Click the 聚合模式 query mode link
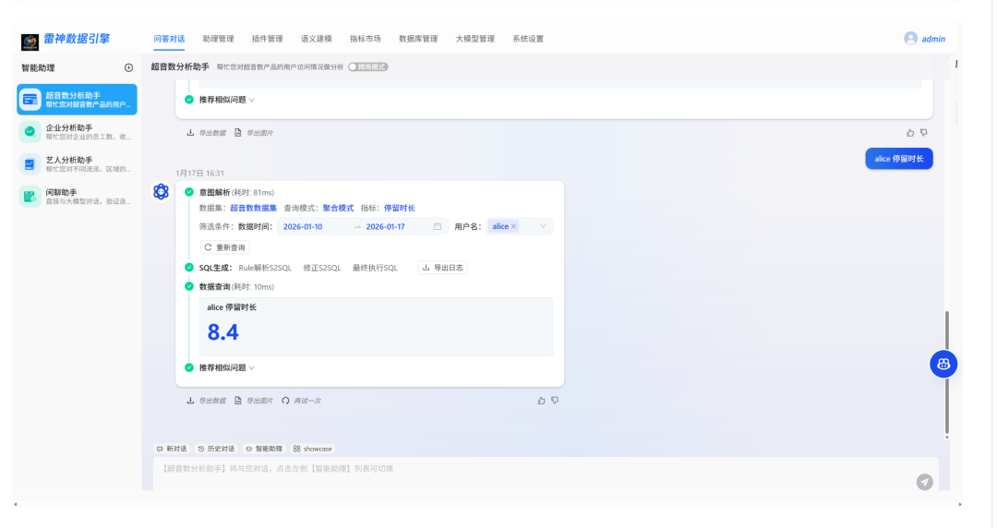Viewport: 997px width, 528px height. [x=338, y=208]
